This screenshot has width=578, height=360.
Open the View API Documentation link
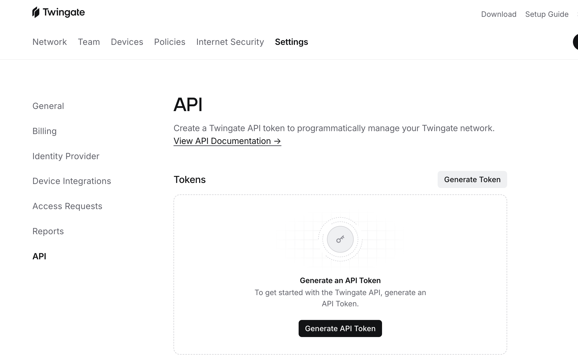click(x=227, y=141)
